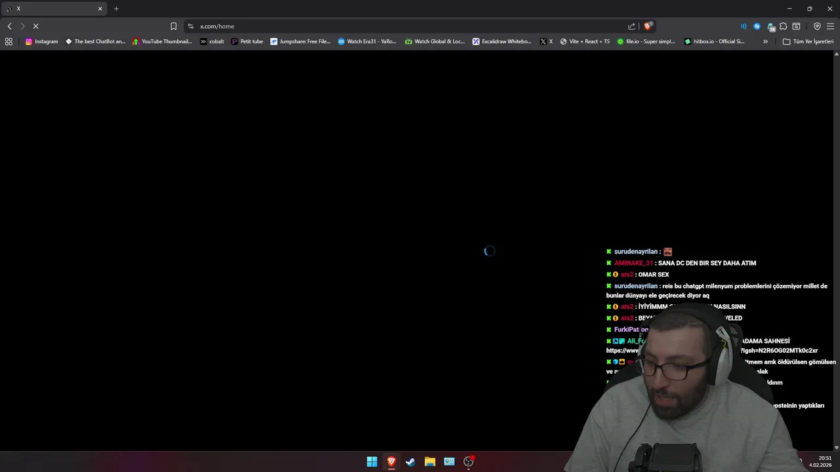Open the Jumpshare: Free File bookmark
Screen dimensions: 840x472
(x=301, y=41)
